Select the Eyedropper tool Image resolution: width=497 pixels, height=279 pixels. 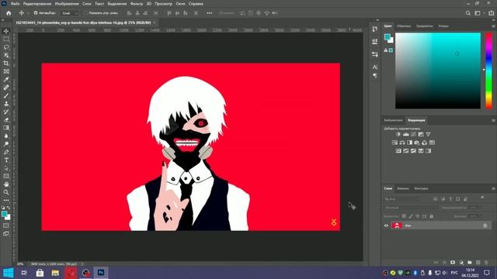[x=6, y=79]
